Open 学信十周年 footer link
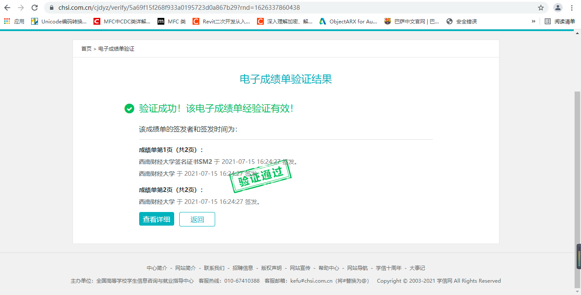 (388, 268)
